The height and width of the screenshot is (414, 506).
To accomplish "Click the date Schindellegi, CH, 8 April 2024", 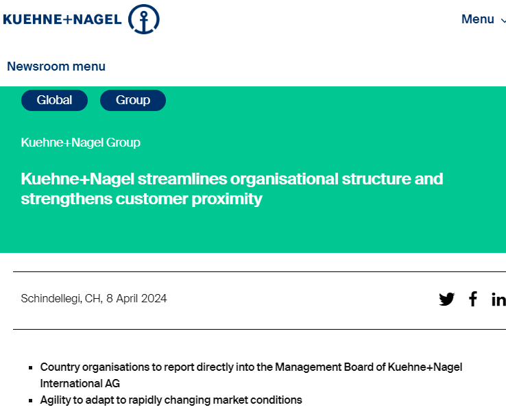I will (x=94, y=298).
